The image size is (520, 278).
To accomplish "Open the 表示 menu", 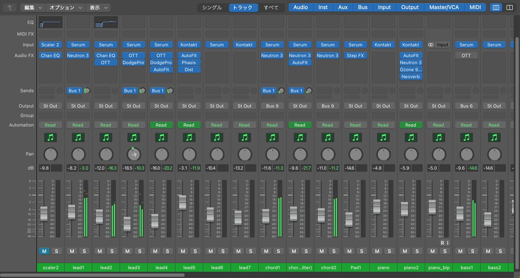I will pos(98,7).
